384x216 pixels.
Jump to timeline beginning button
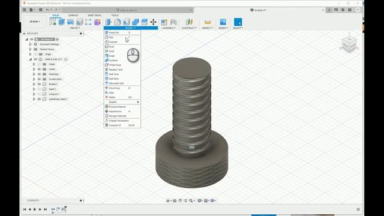coord(25,209)
